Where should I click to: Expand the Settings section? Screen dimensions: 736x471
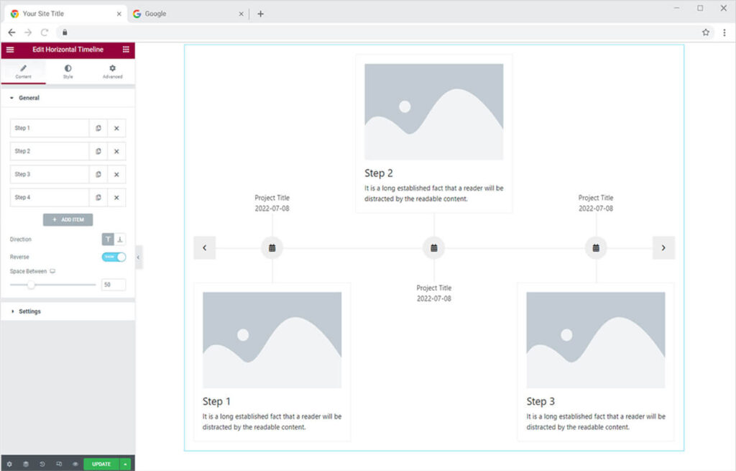click(x=29, y=311)
